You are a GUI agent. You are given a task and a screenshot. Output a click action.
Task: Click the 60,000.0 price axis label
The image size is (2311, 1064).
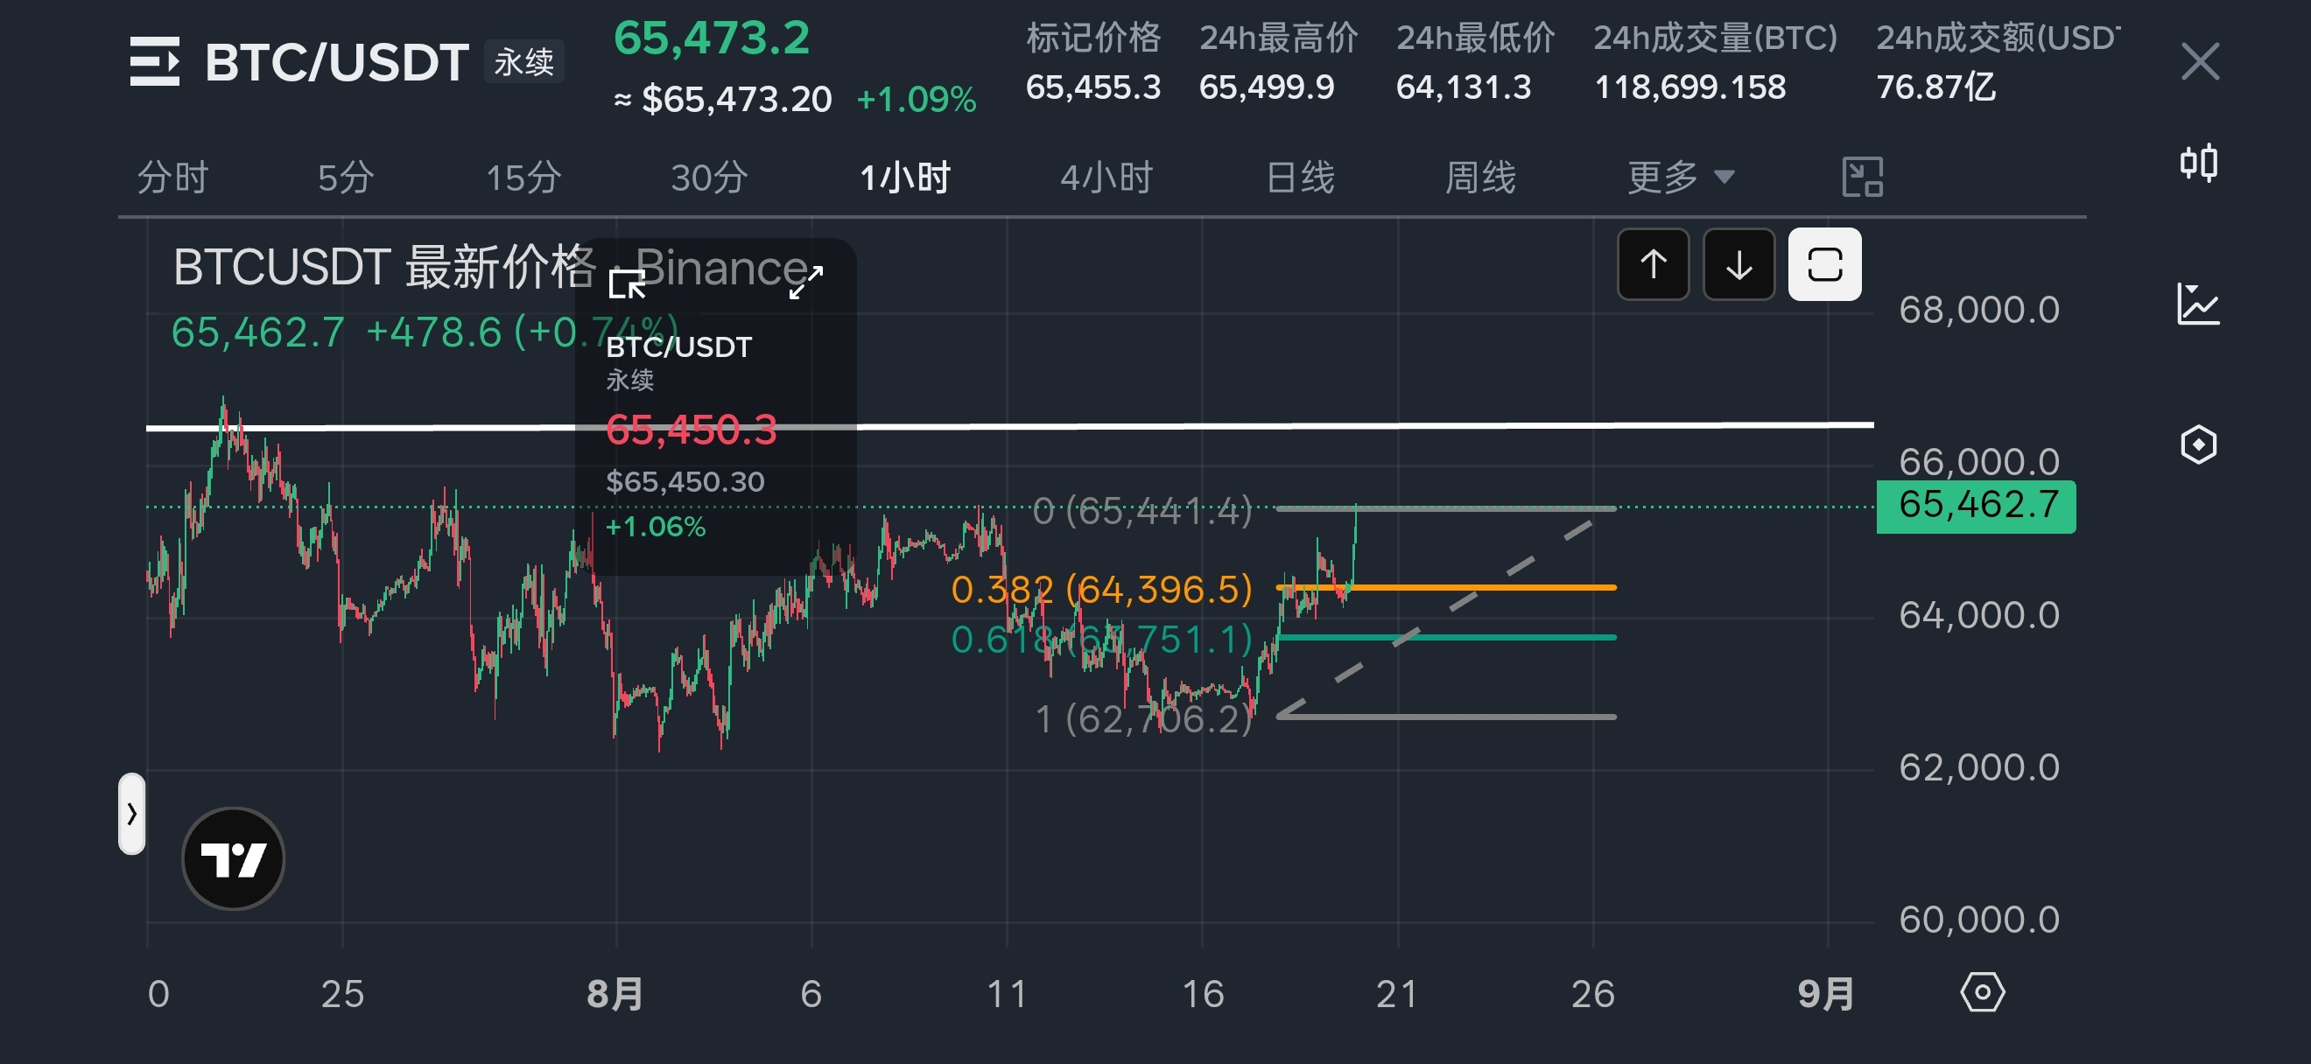pyautogui.click(x=1979, y=920)
